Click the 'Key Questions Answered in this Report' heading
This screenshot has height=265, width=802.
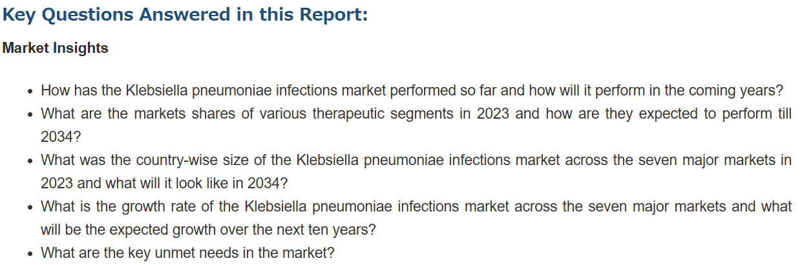pyautogui.click(x=185, y=15)
